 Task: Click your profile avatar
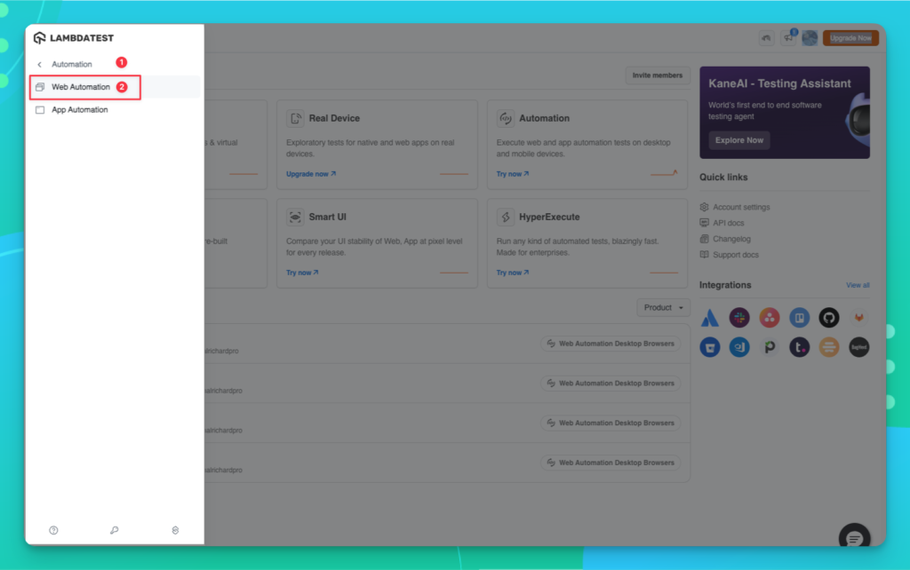810,37
